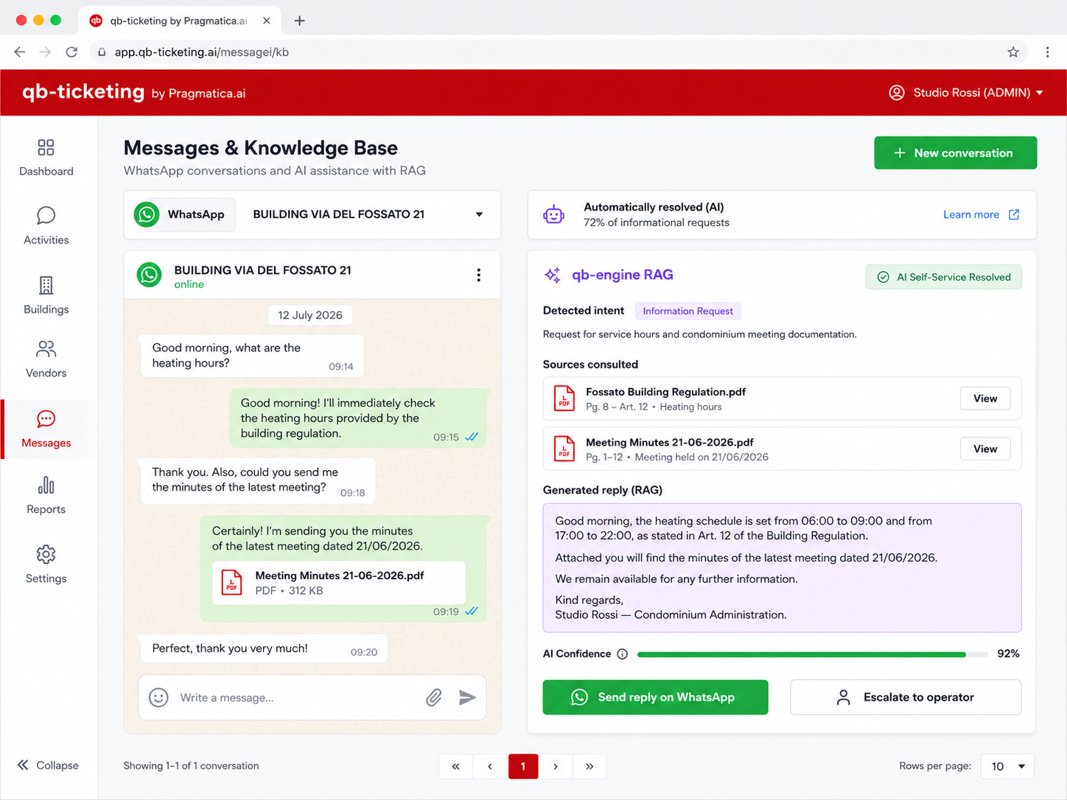Image resolution: width=1067 pixels, height=800 pixels.
Task: View Meeting Minutes 21-06-2026.pdf source
Action: point(984,449)
